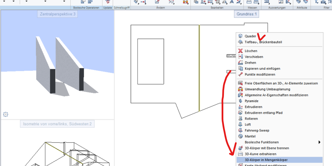The width and height of the screenshot is (332, 166).
Task: Click the circular navigation icon in perspective view
Action: (5, 114)
